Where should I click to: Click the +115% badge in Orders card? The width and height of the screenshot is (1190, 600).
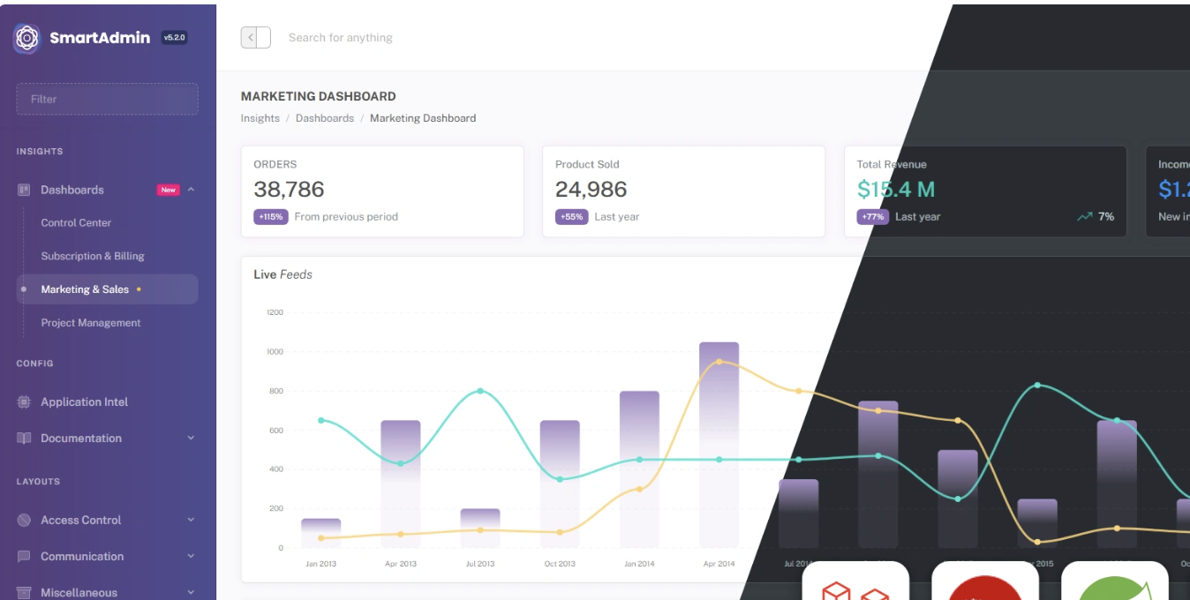click(x=271, y=216)
